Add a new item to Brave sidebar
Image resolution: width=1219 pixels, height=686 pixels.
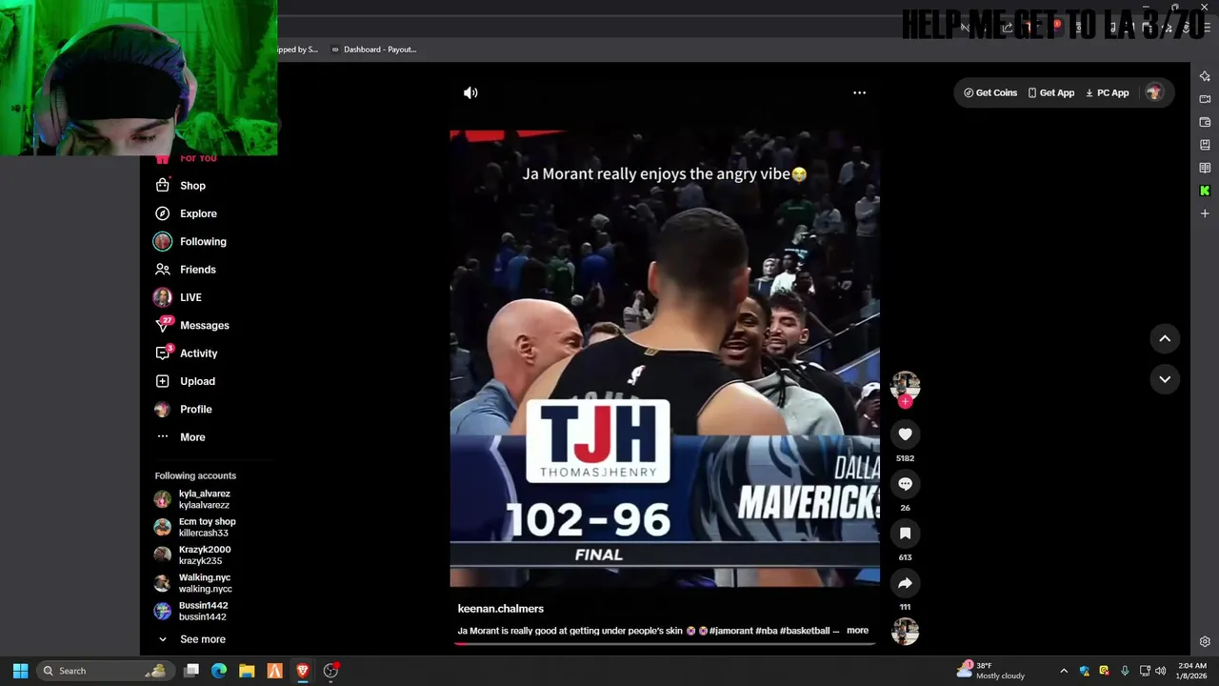[x=1205, y=213]
